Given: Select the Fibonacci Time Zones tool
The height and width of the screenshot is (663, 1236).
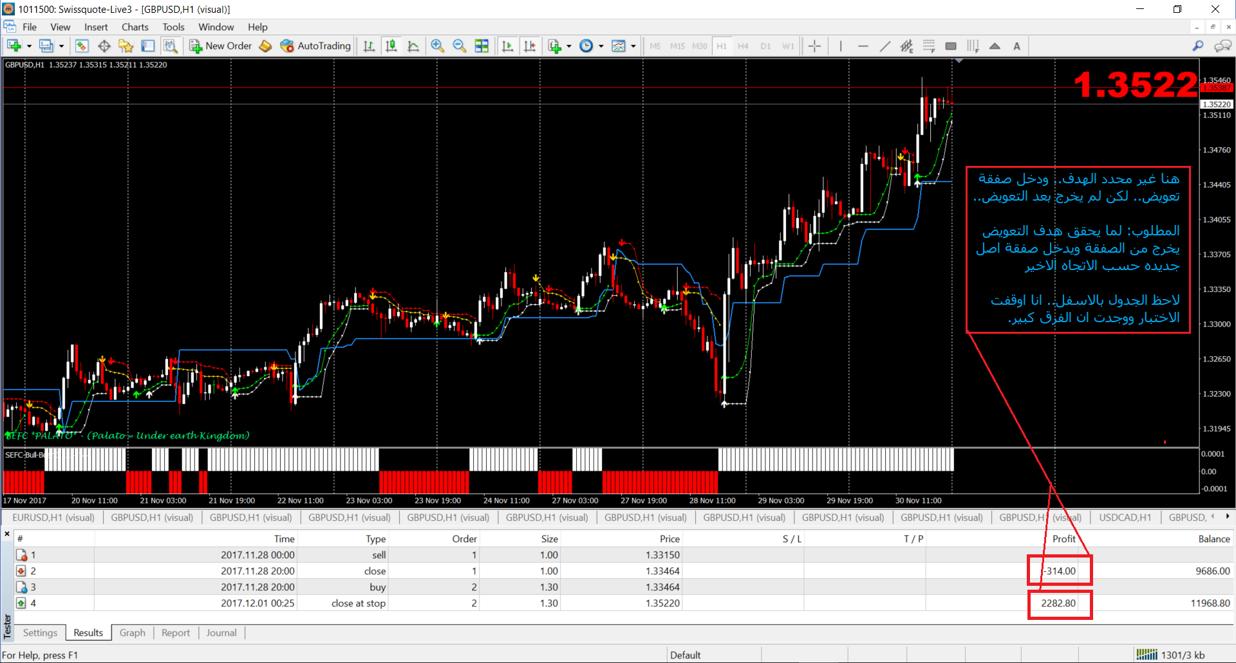Looking at the screenshot, I should coord(973,46).
